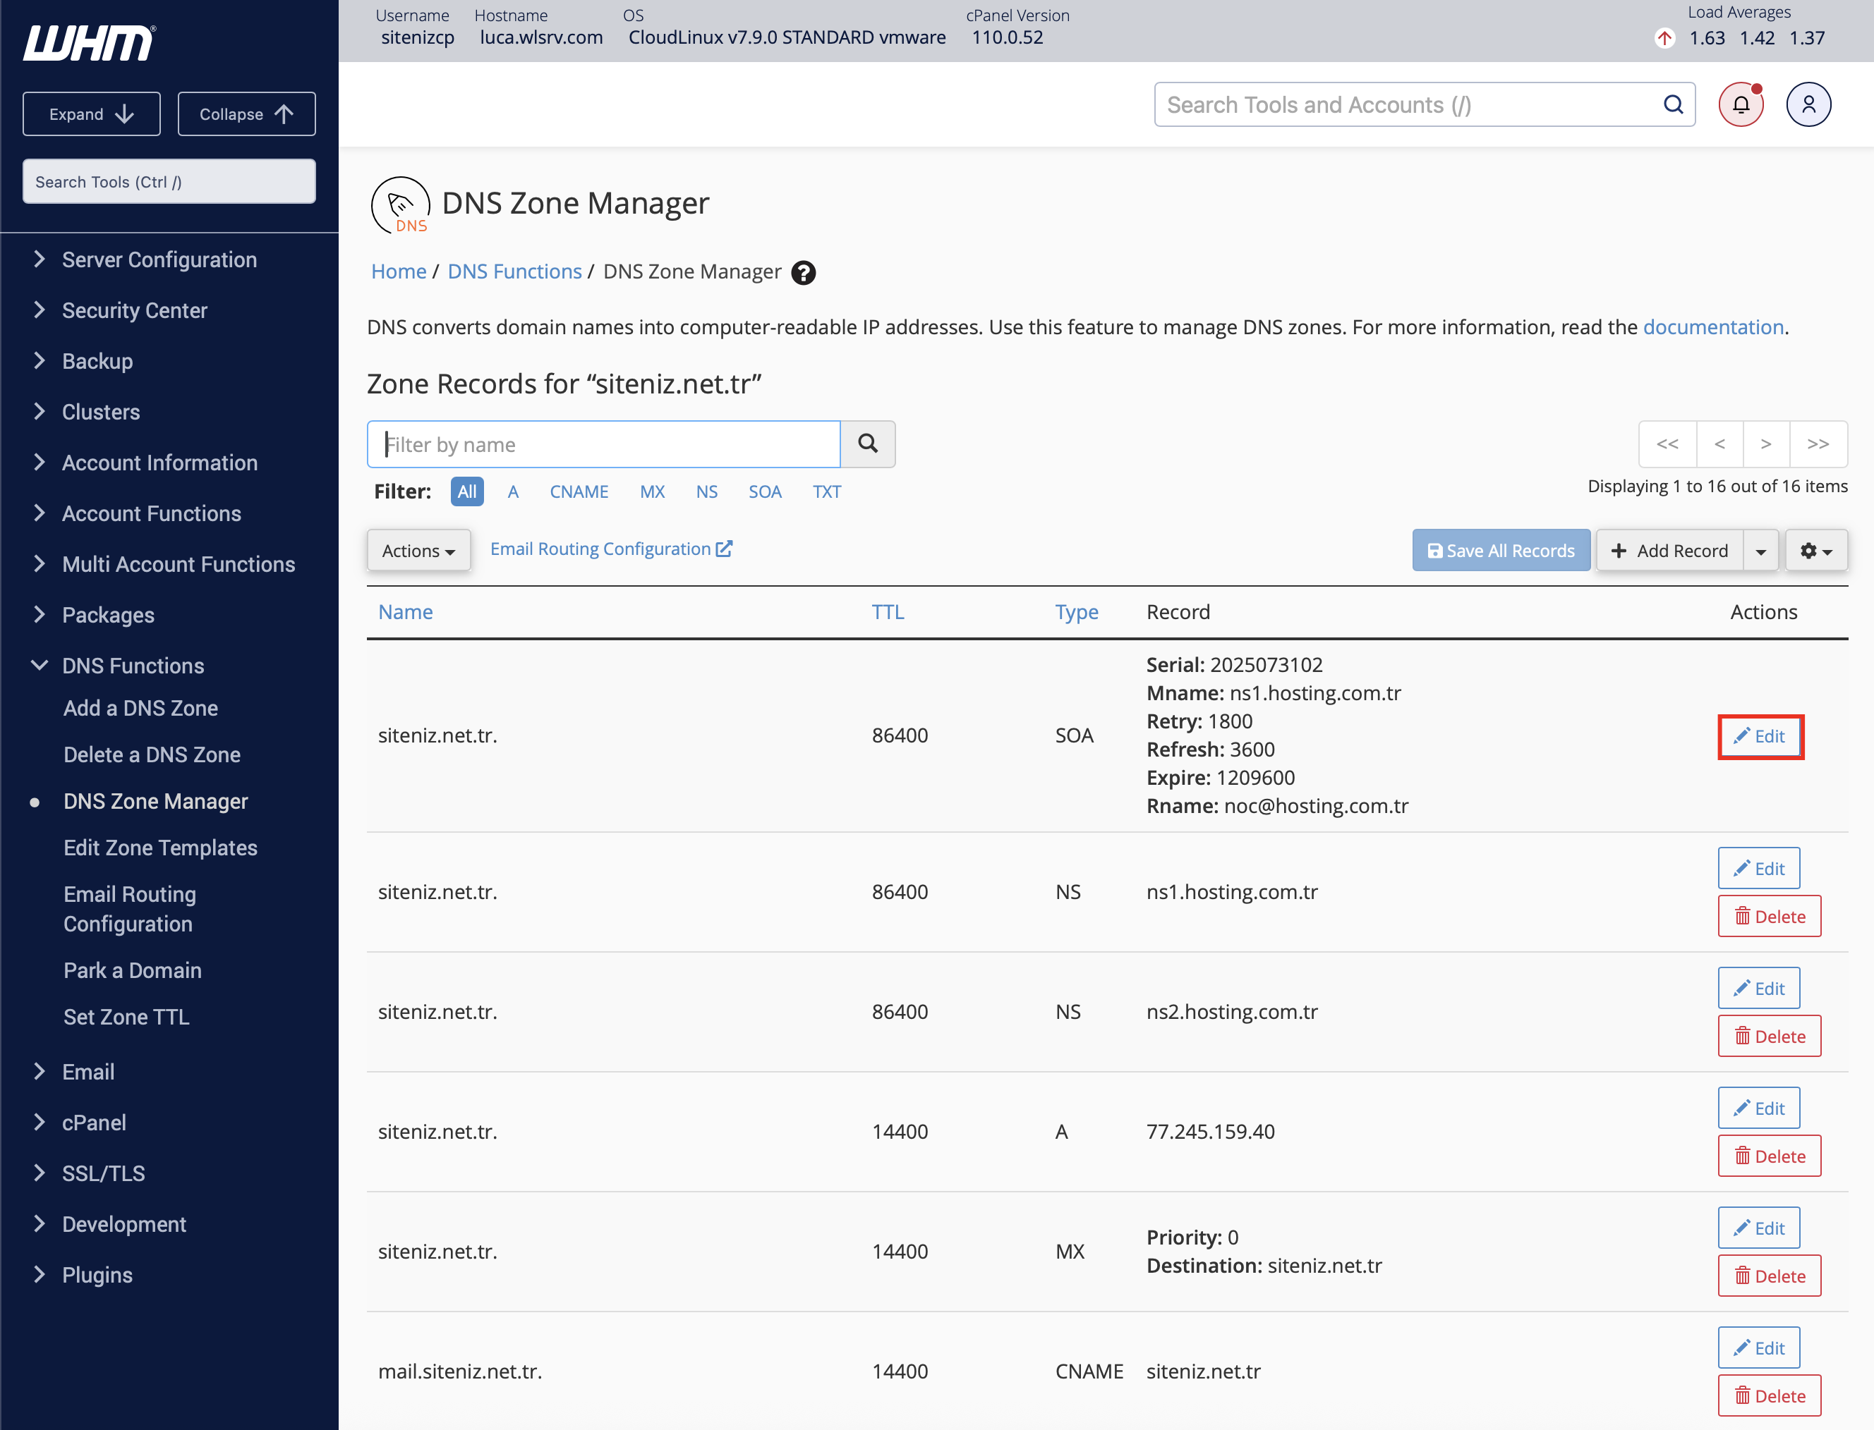Open the notifications bell icon
Screen dimensions: 1874x1430
tap(1740, 104)
